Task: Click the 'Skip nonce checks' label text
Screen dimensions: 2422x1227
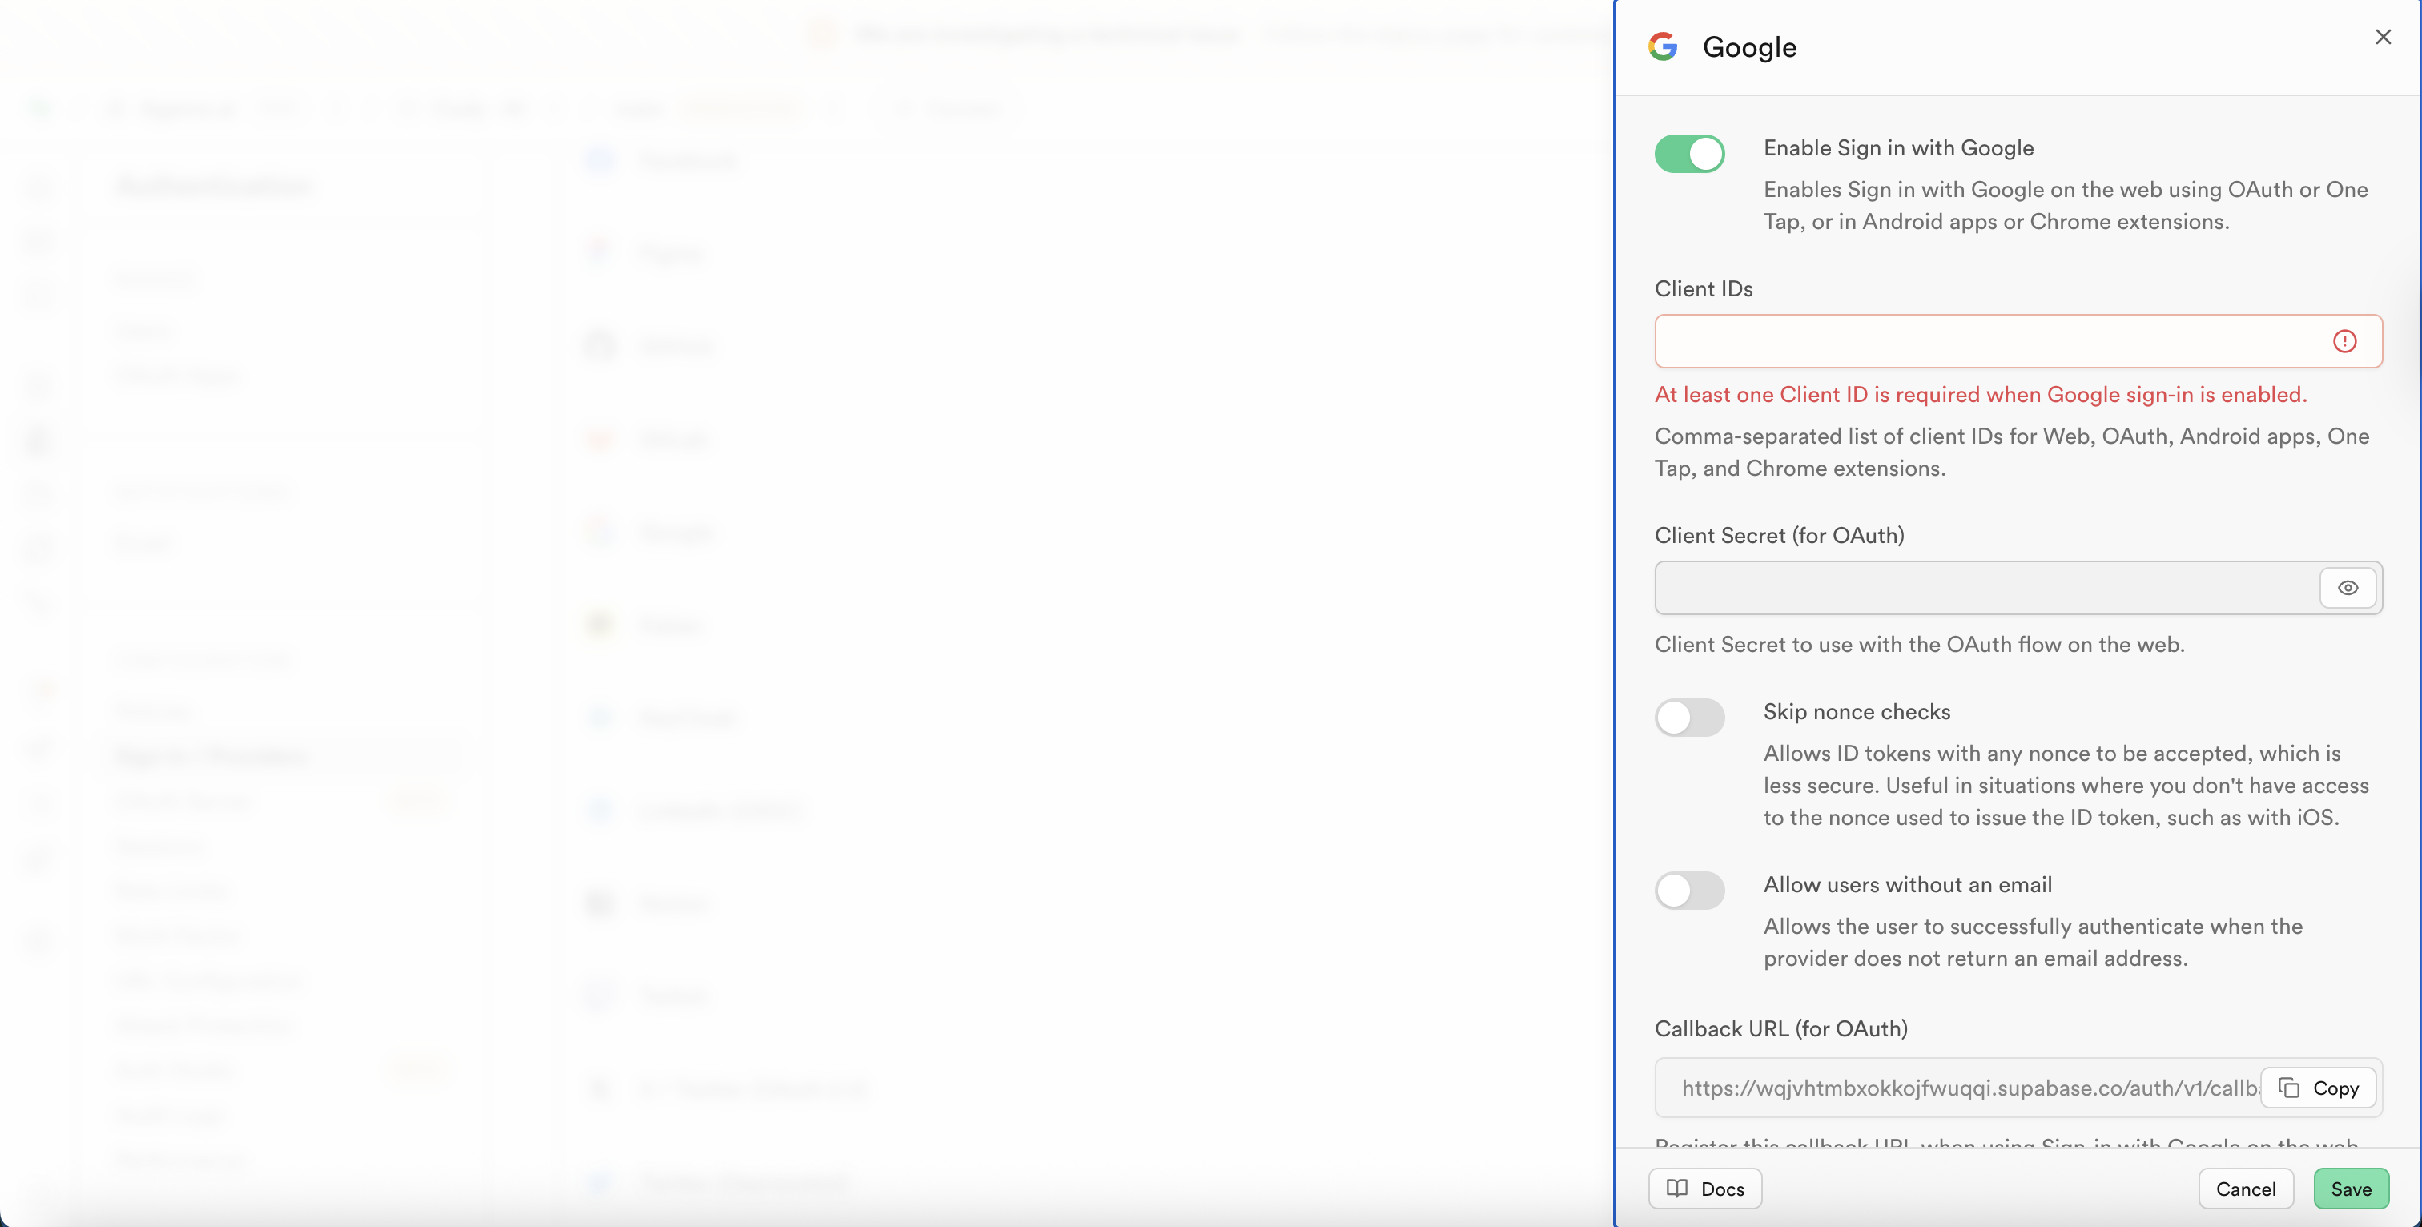Action: click(x=1856, y=712)
